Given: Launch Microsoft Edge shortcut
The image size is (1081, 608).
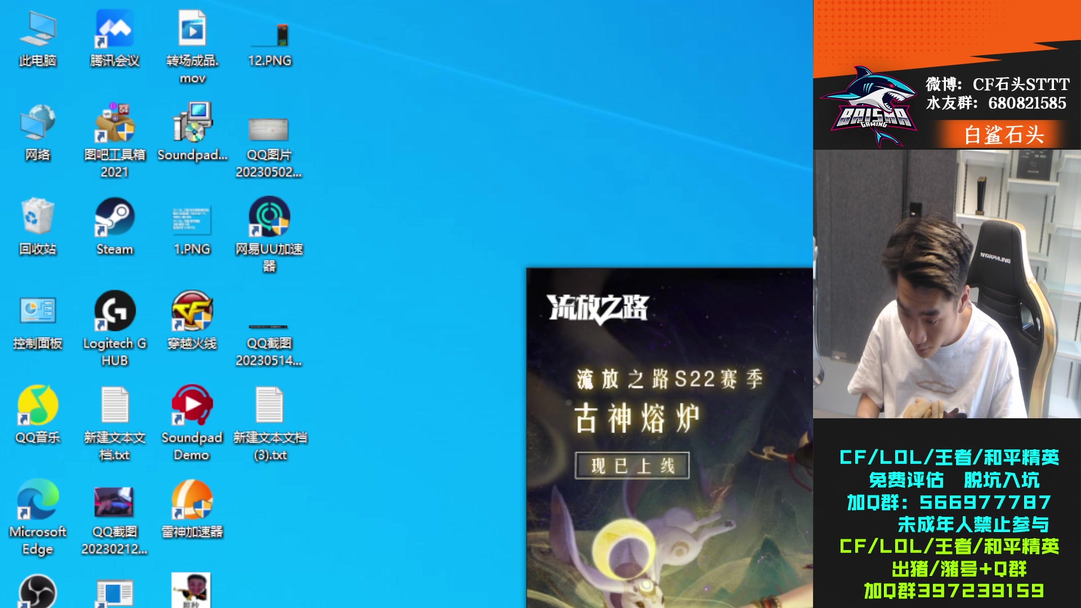Looking at the screenshot, I should [38, 518].
